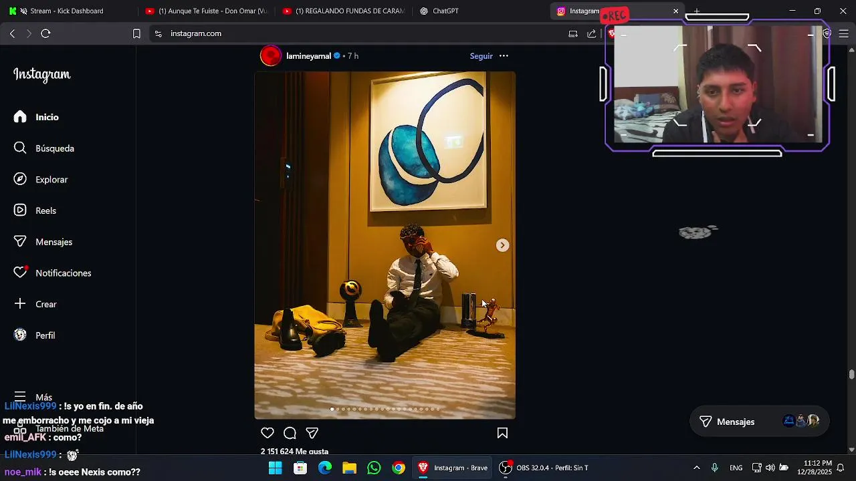
Task: Open Mensajes in the left sidebar
Action: coord(43,242)
